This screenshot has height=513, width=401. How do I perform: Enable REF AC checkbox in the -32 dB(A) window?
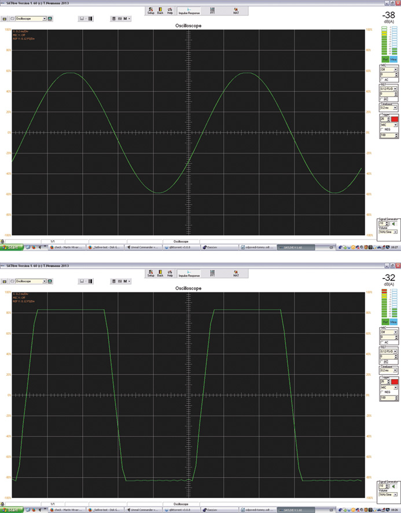click(382, 361)
